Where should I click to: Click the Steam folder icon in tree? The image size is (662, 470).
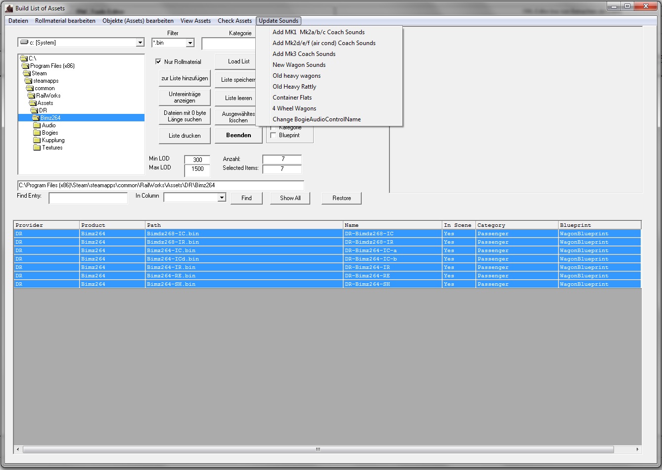[x=27, y=73]
